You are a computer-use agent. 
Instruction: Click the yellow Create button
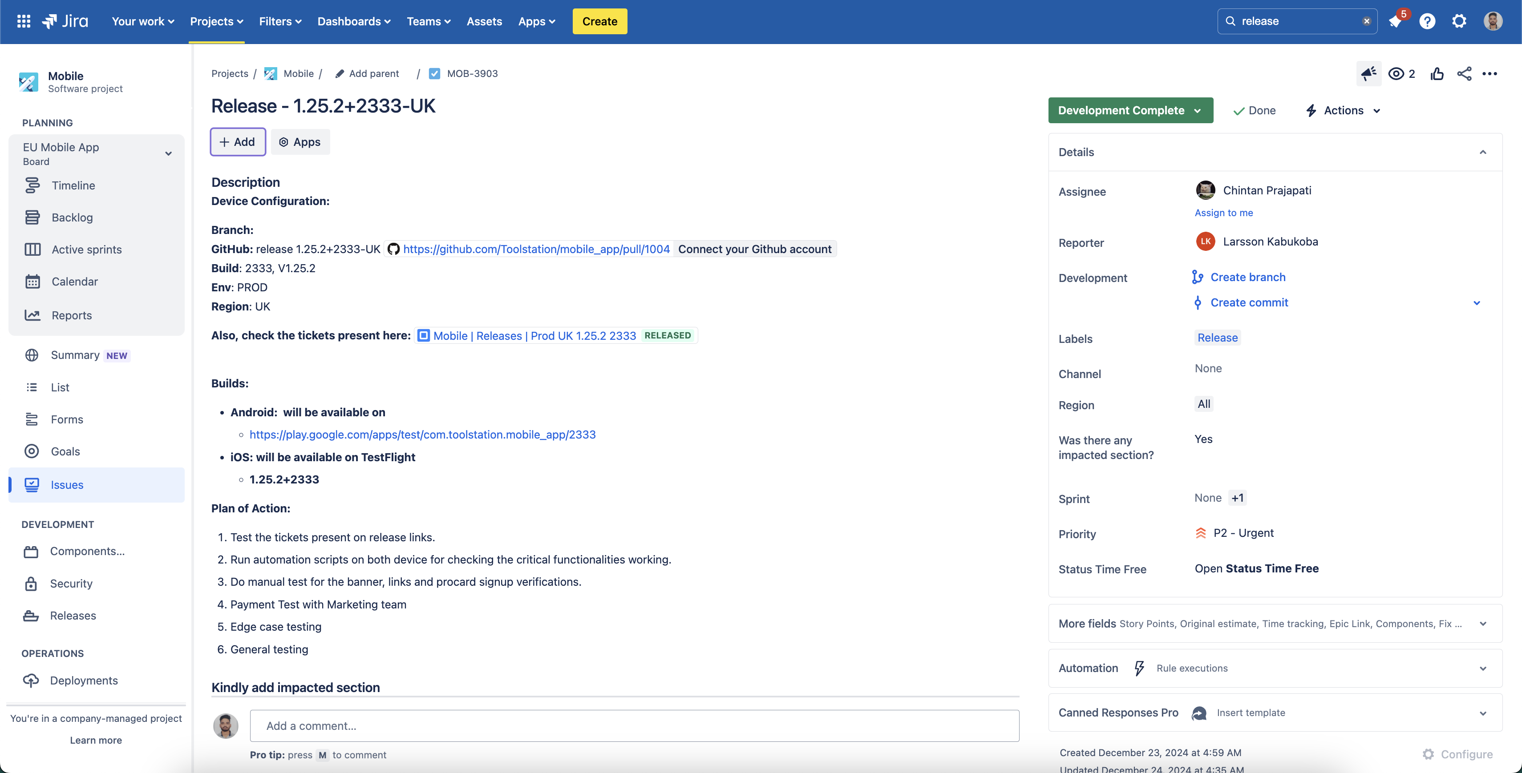tap(600, 20)
